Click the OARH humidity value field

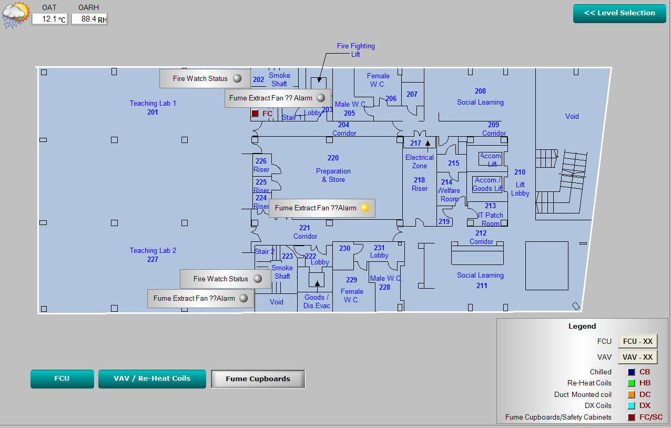89,19
